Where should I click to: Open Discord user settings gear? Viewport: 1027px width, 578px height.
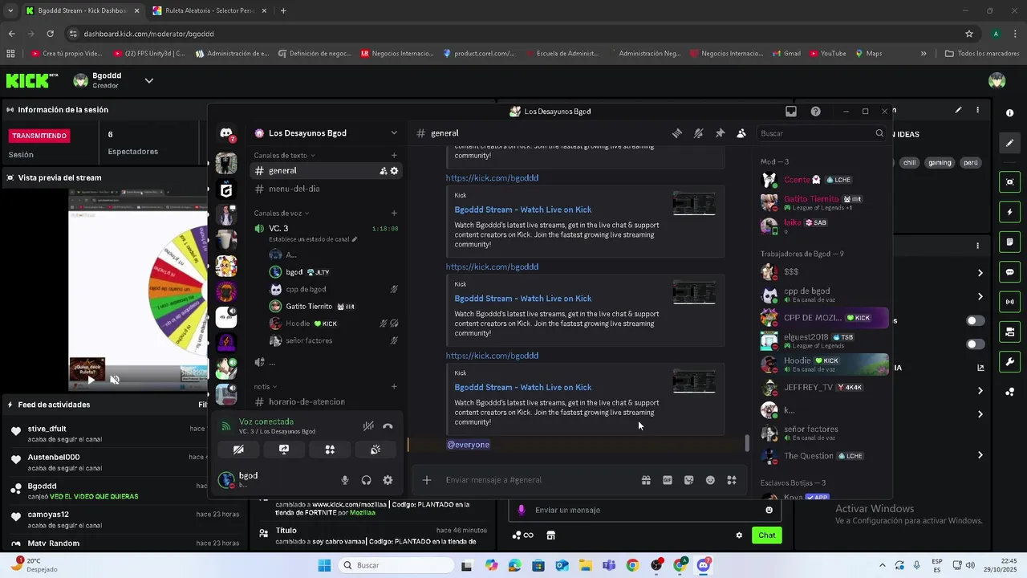[x=388, y=480]
